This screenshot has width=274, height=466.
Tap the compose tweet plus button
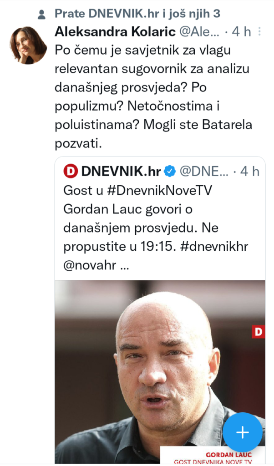(243, 432)
